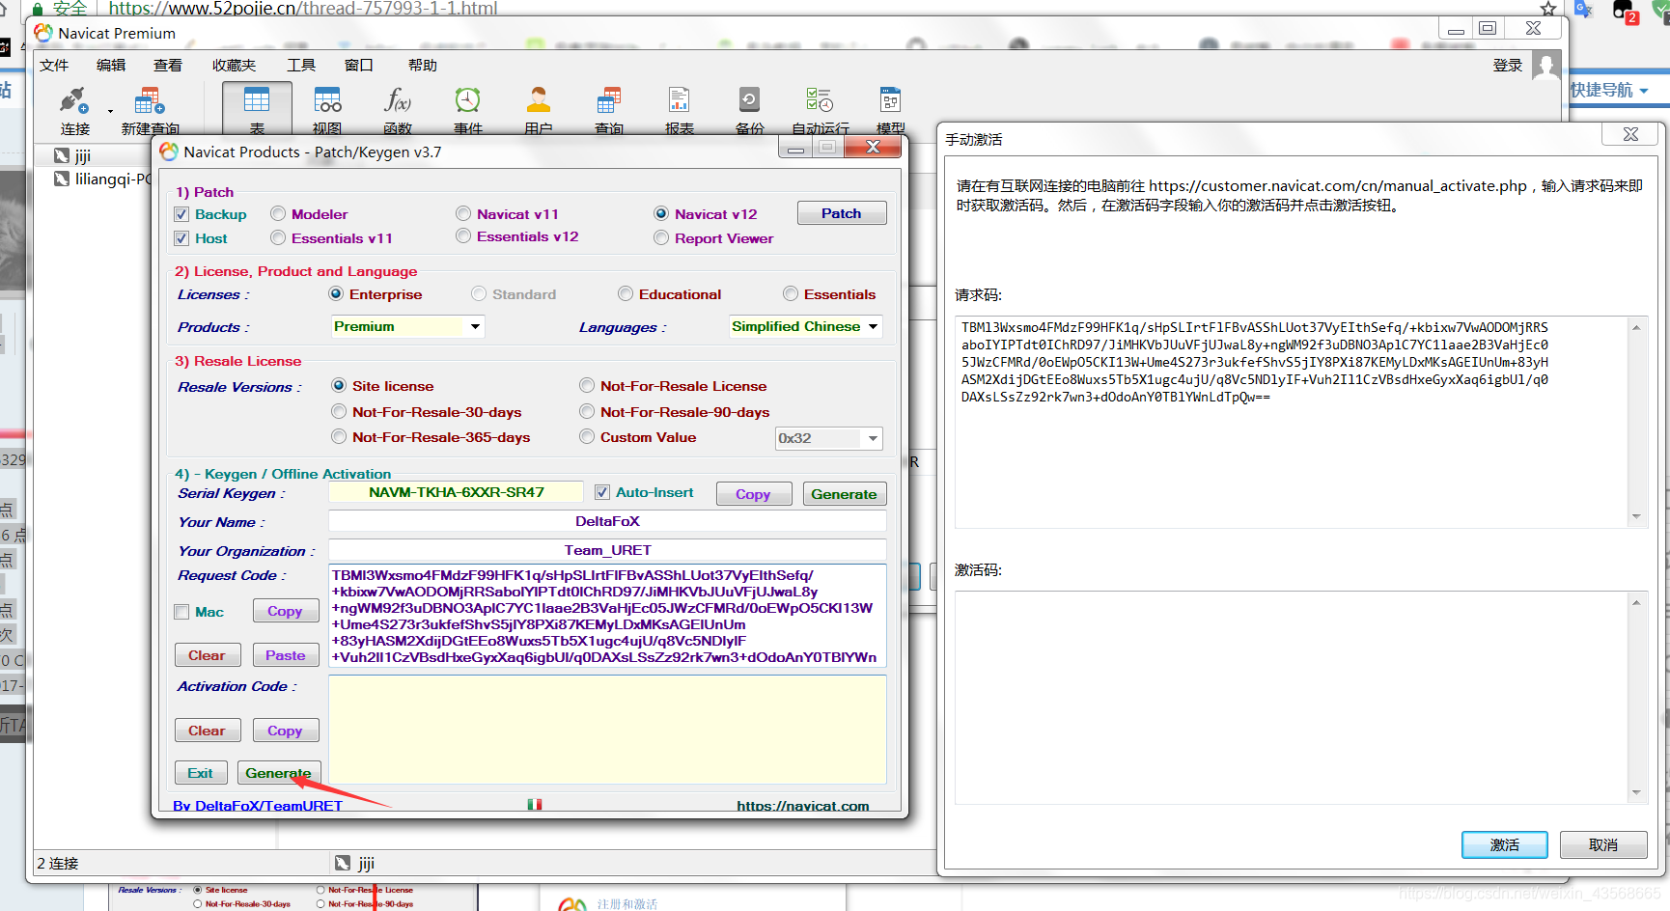Image resolution: width=1670 pixels, height=911 pixels.
Task: Click the jiji icon in status bar
Action: tap(343, 863)
